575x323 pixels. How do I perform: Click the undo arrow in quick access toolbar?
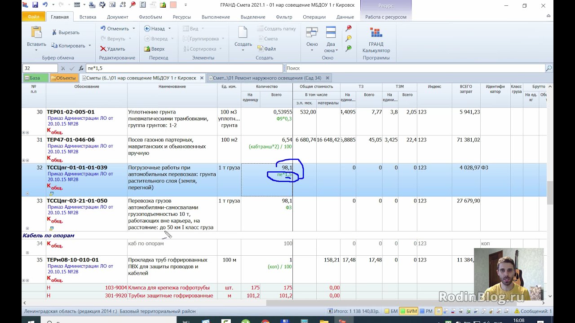click(x=45, y=5)
